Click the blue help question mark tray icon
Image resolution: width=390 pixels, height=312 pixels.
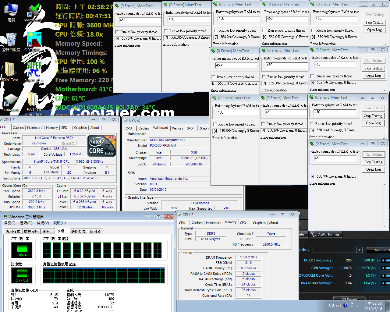click(345, 305)
